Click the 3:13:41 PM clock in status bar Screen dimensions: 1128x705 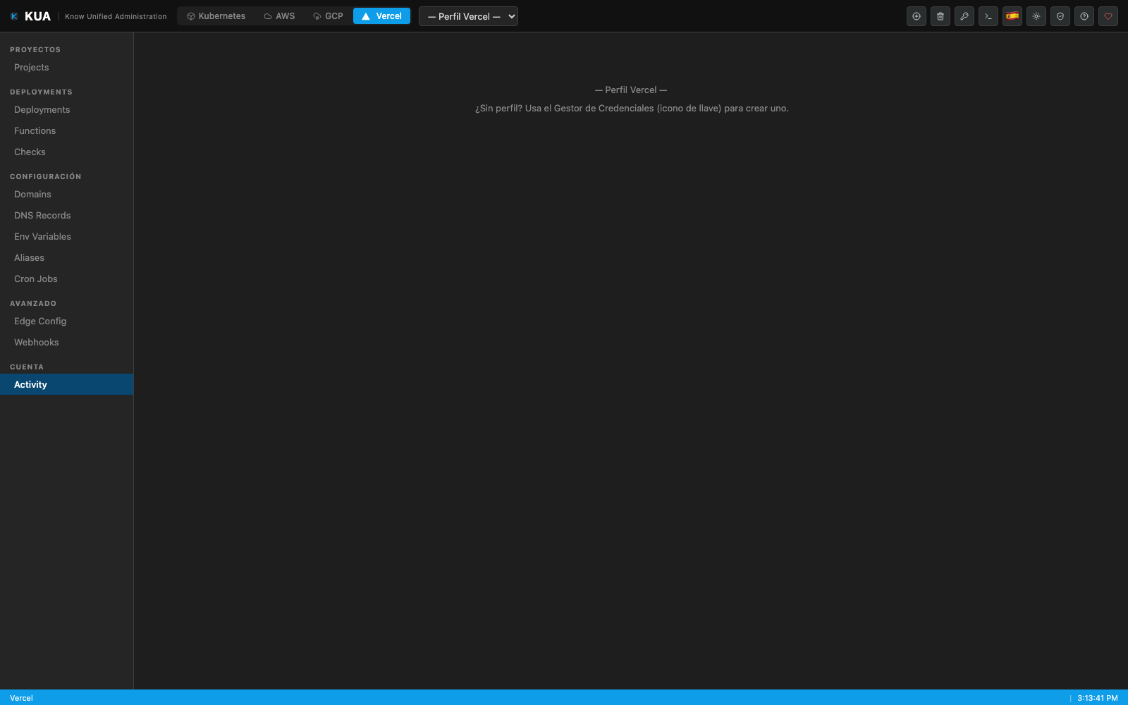point(1097,698)
